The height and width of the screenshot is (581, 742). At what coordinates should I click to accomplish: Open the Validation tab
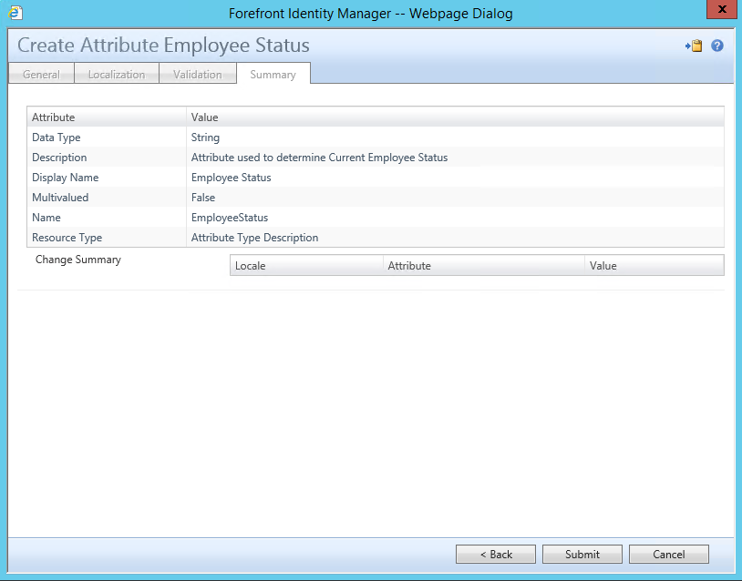tap(197, 75)
